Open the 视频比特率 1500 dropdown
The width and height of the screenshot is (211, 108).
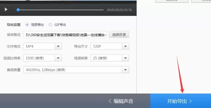coord(43,58)
